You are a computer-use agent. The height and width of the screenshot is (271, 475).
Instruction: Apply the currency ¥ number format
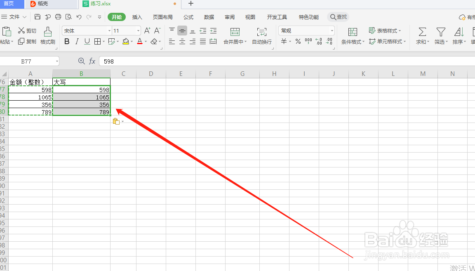coord(283,41)
